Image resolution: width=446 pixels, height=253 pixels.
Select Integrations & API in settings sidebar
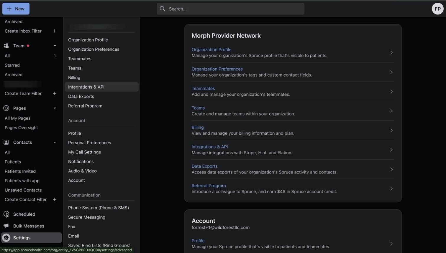tap(101, 87)
